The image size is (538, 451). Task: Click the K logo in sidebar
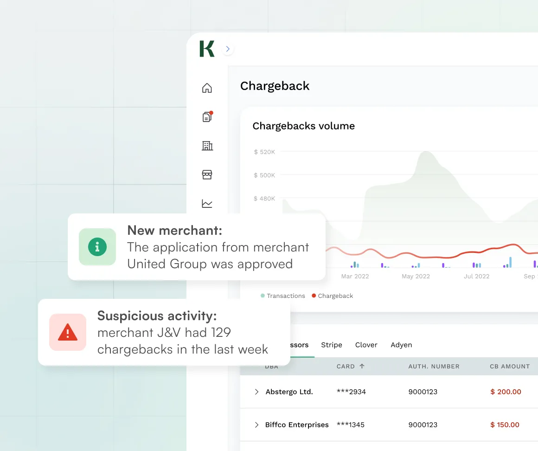207,49
